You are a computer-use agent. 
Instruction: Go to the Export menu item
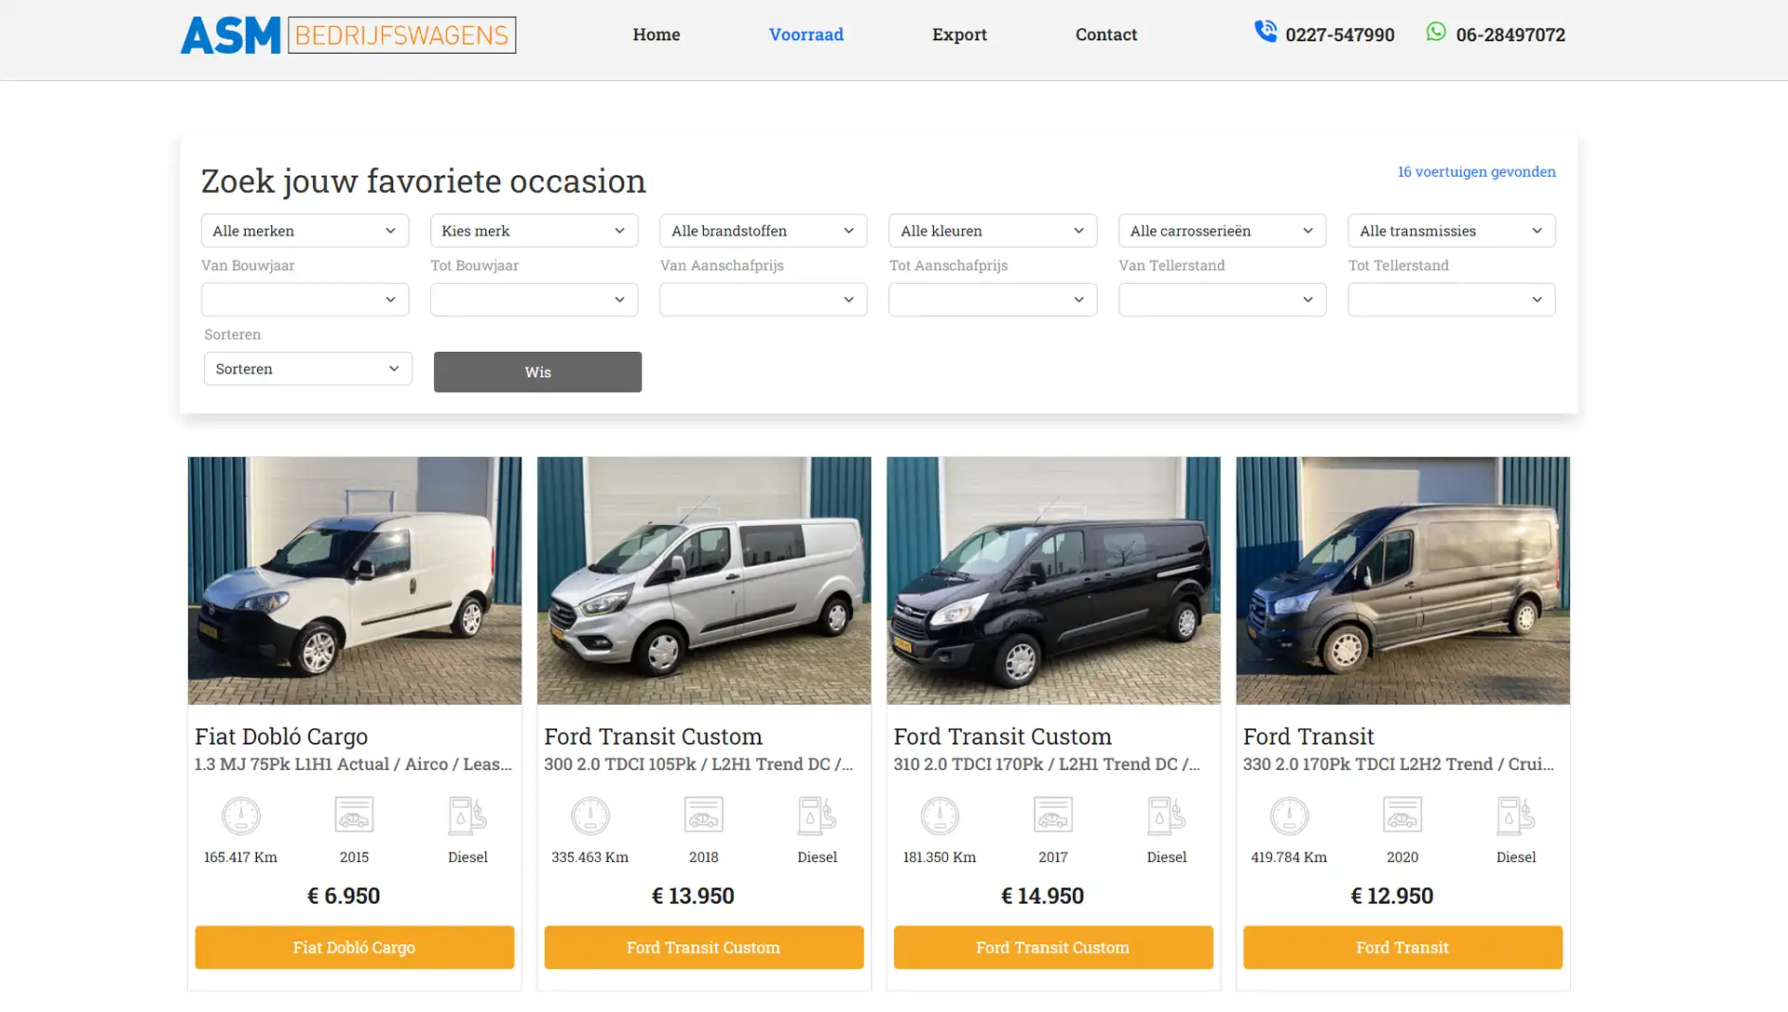click(x=959, y=34)
